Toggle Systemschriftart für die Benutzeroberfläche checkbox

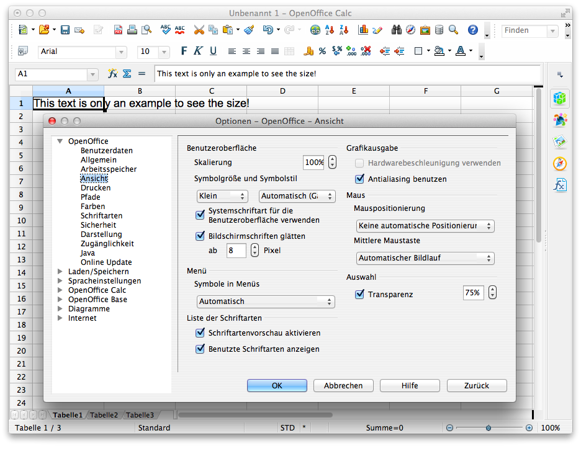click(200, 215)
